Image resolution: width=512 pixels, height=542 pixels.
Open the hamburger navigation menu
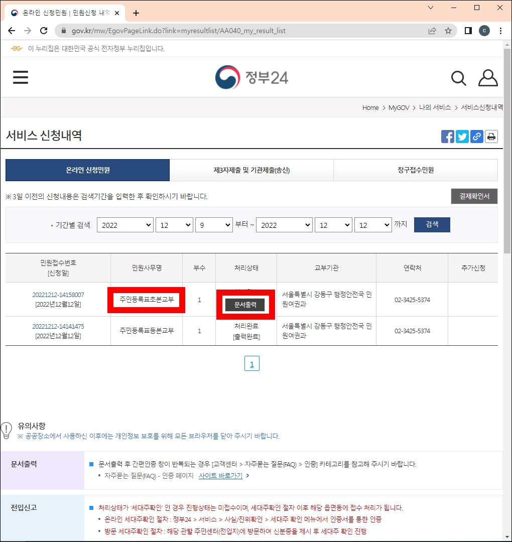pyautogui.click(x=20, y=77)
